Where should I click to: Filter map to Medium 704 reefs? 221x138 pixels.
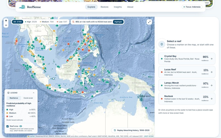[x=47, y=22]
